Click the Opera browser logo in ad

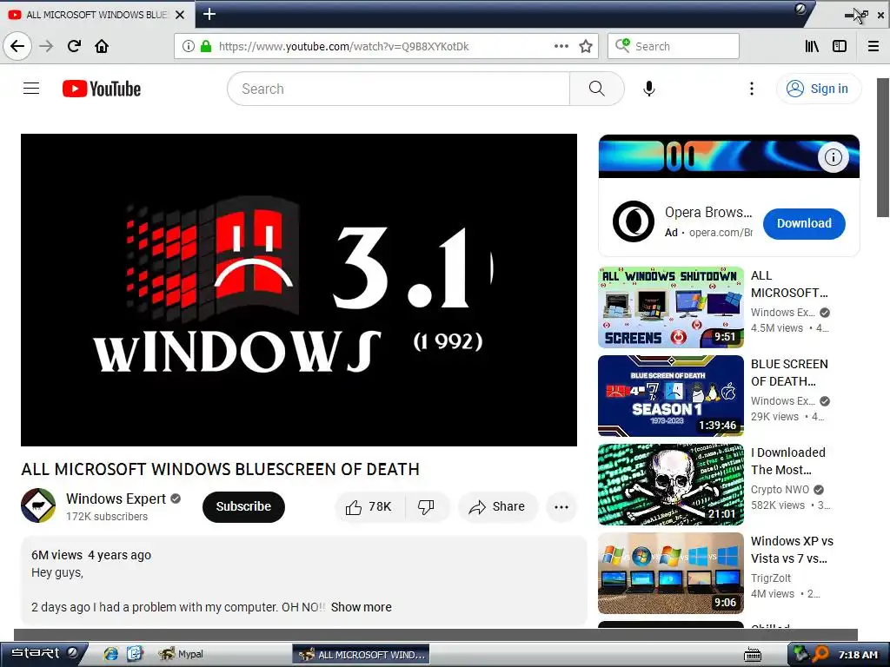(634, 221)
